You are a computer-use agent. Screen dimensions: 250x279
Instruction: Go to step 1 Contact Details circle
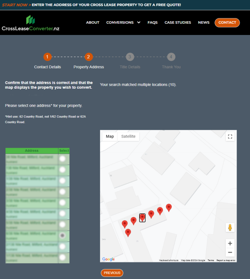pos(47,57)
